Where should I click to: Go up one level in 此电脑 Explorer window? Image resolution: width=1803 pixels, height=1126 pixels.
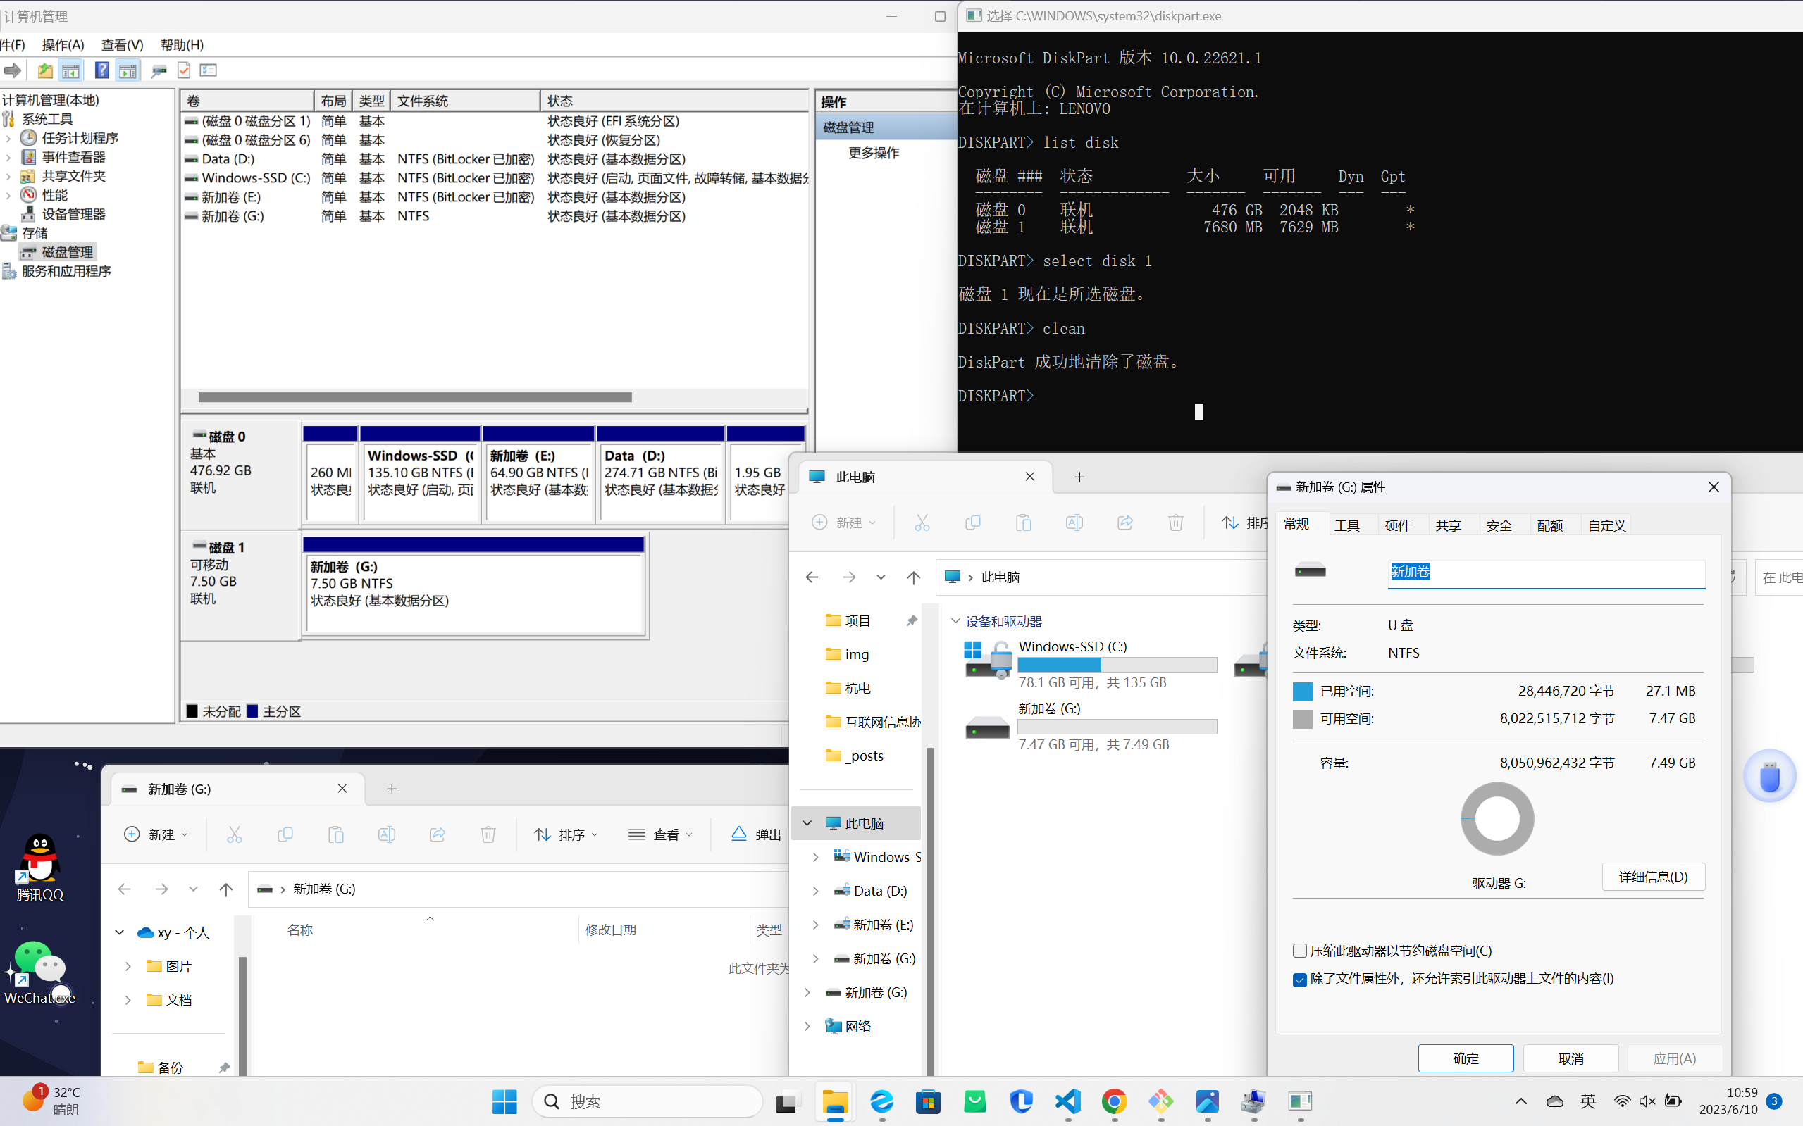tap(913, 577)
